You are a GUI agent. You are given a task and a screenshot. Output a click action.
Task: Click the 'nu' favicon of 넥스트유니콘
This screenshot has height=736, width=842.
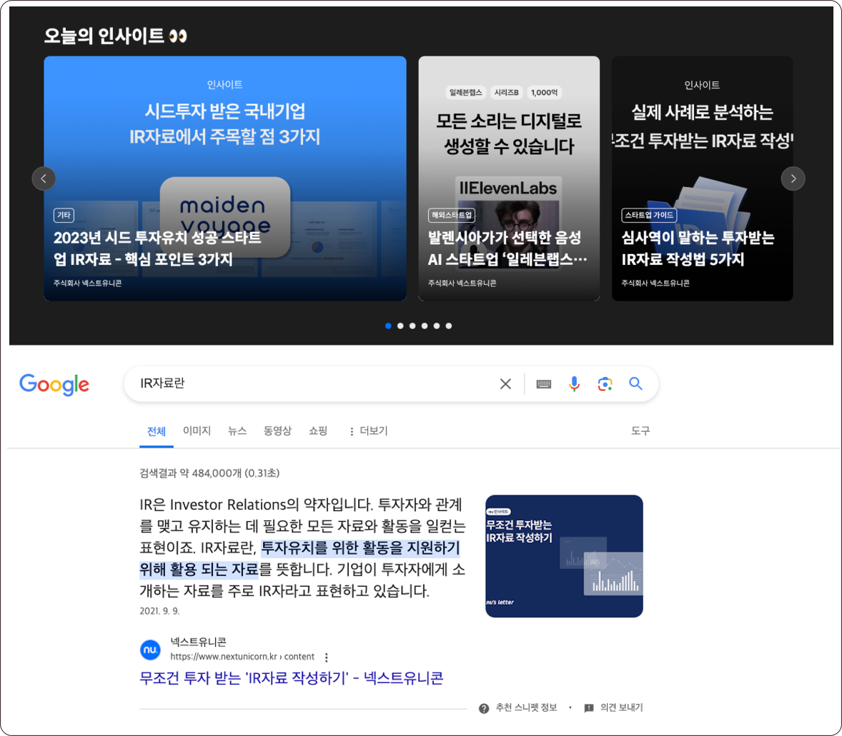150,650
